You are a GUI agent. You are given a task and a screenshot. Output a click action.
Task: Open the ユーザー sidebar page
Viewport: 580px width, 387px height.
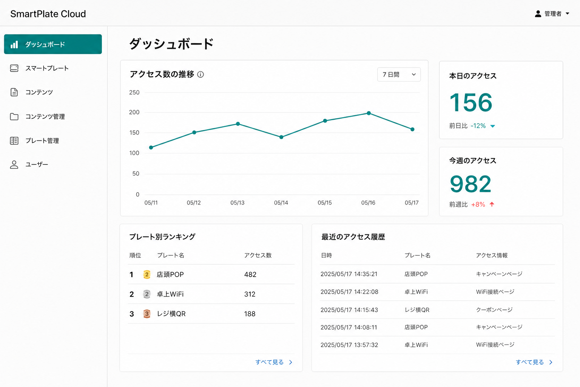click(x=37, y=164)
